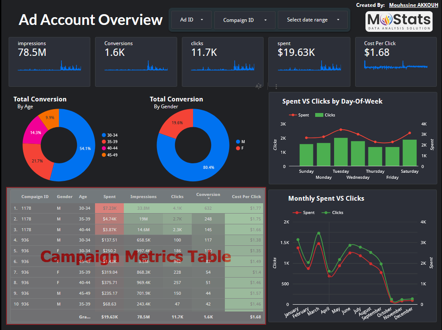Image resolution: width=442 pixels, height=330 pixels.
Task: Select the blue 30-34 legend swatch
Action: 104,135
